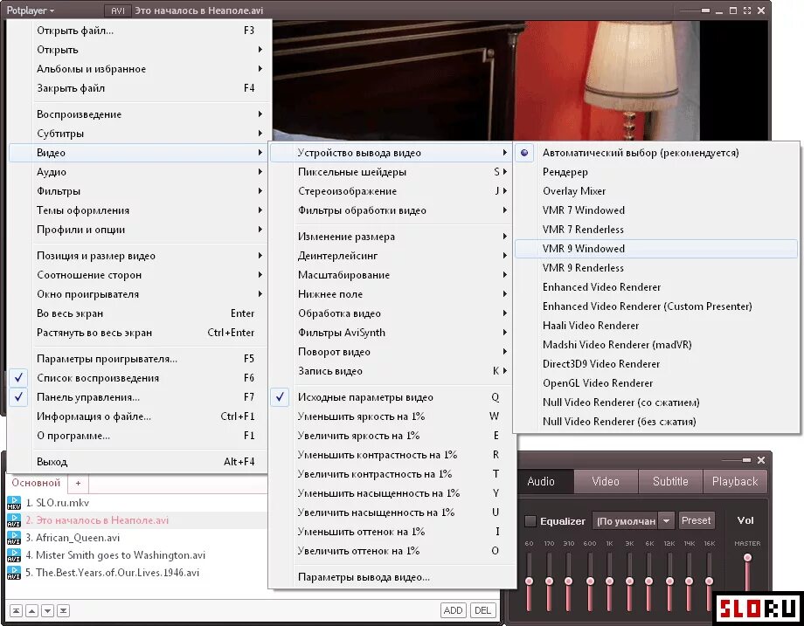Click AVI icon beside The.Best.Years.of.Our.Lives
Viewport: 804px width, 626px height.
[x=14, y=572]
